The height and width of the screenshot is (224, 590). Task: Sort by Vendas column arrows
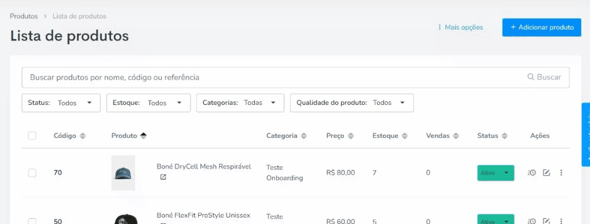tap(456, 136)
